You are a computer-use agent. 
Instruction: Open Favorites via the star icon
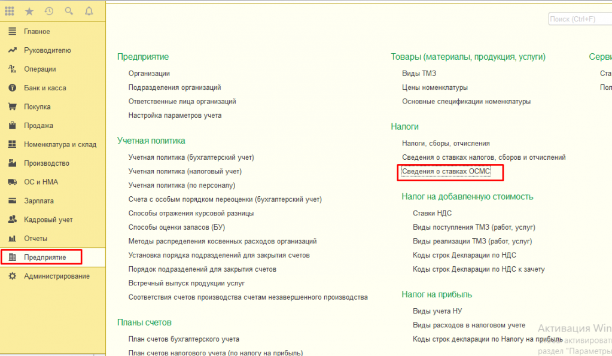tap(29, 11)
